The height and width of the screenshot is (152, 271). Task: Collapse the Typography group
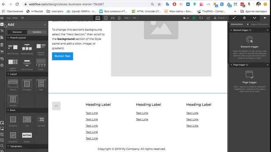[8, 146]
